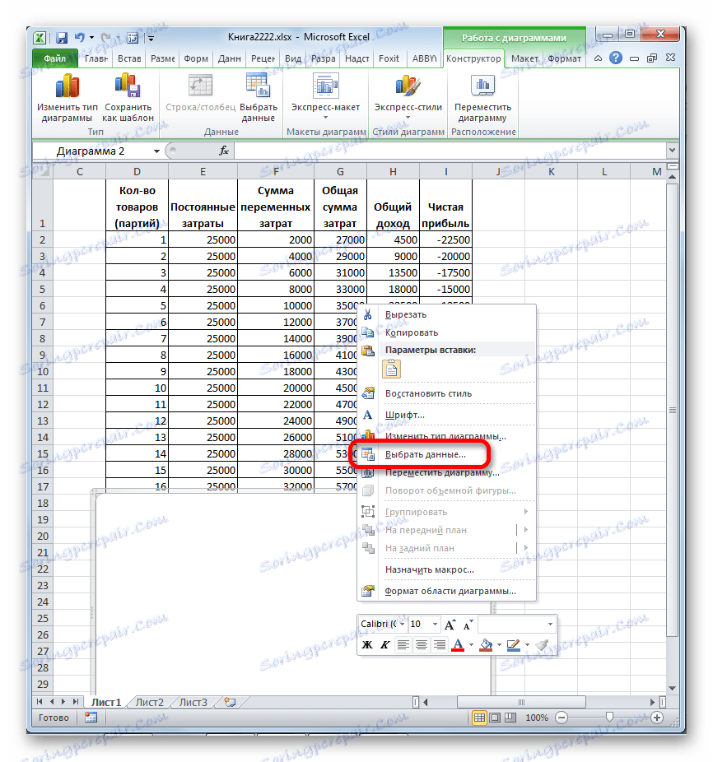Switch to Page Break Preview view
This screenshot has height=762, width=713.
pyautogui.click(x=510, y=718)
